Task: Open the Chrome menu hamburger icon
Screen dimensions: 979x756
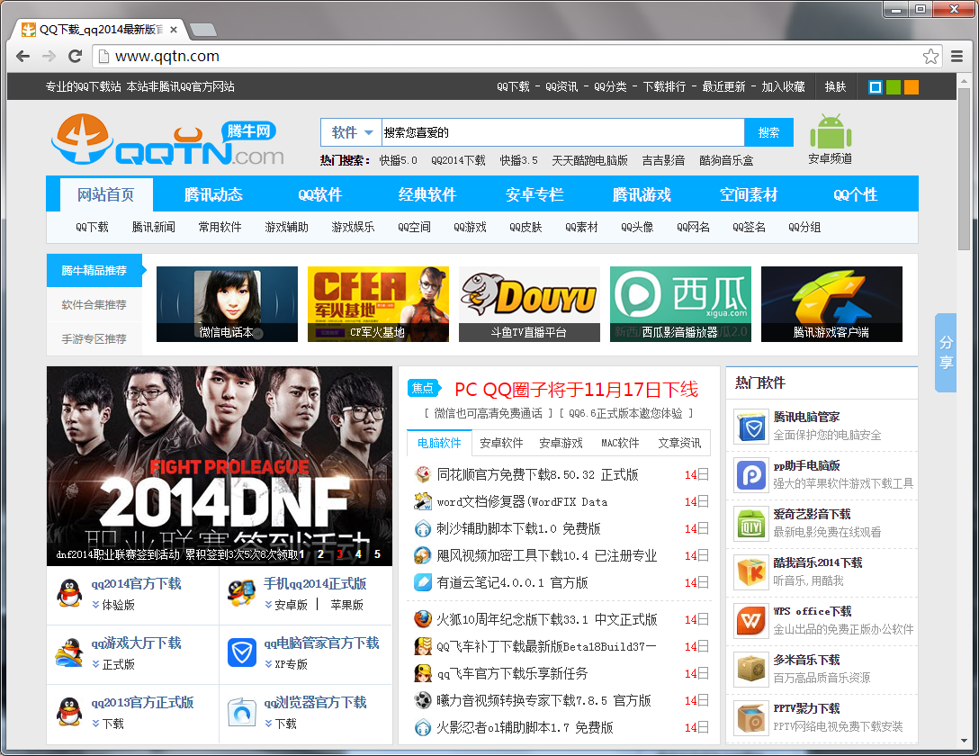Action: (x=957, y=57)
